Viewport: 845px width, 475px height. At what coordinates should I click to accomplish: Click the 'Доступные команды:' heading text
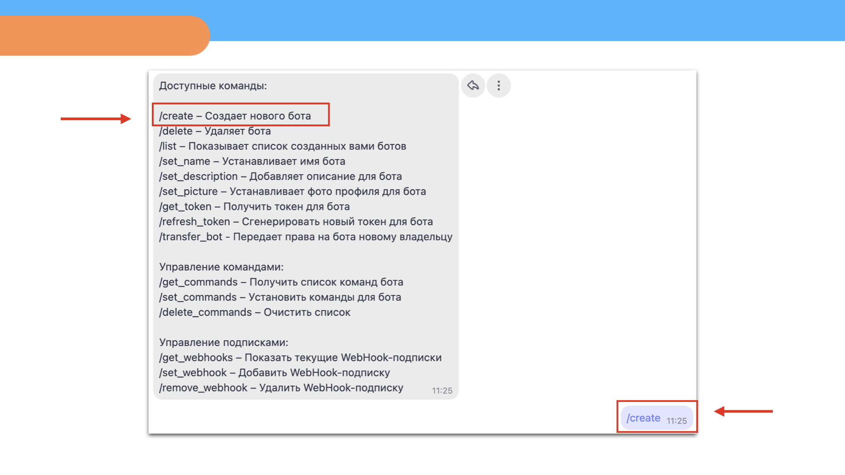click(x=213, y=86)
